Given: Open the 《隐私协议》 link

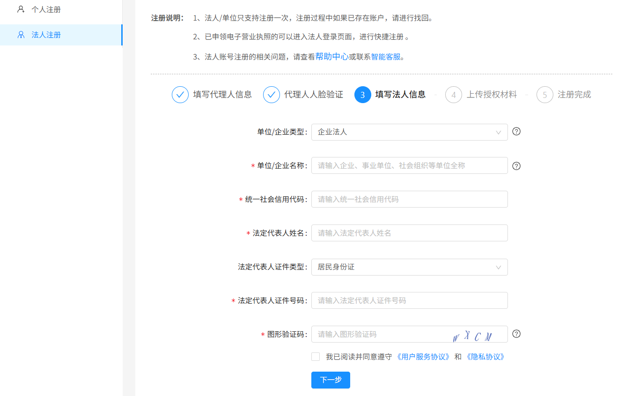Looking at the screenshot, I should [485, 357].
